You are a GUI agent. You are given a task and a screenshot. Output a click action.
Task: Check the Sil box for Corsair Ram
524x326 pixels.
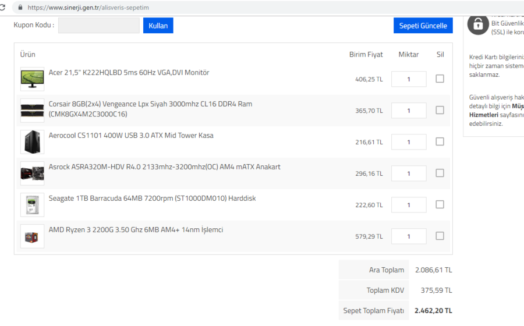[x=440, y=110]
